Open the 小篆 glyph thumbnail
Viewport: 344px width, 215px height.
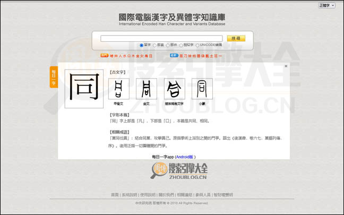point(202,89)
